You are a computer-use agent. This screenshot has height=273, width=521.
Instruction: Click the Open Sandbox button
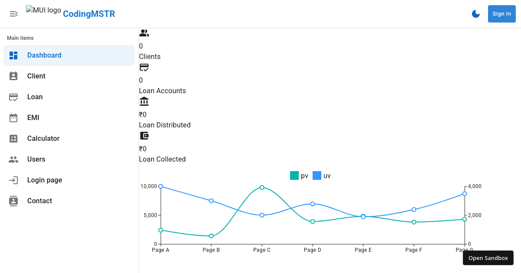click(x=488, y=258)
